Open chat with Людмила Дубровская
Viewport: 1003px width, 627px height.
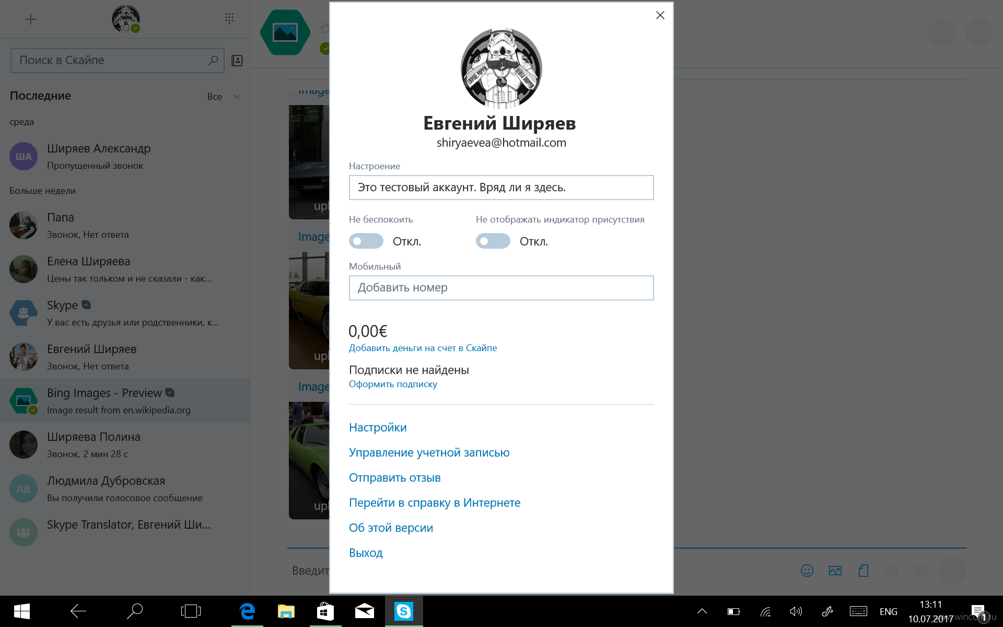tap(125, 489)
